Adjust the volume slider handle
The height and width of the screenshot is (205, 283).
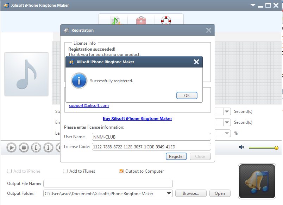point(276,148)
